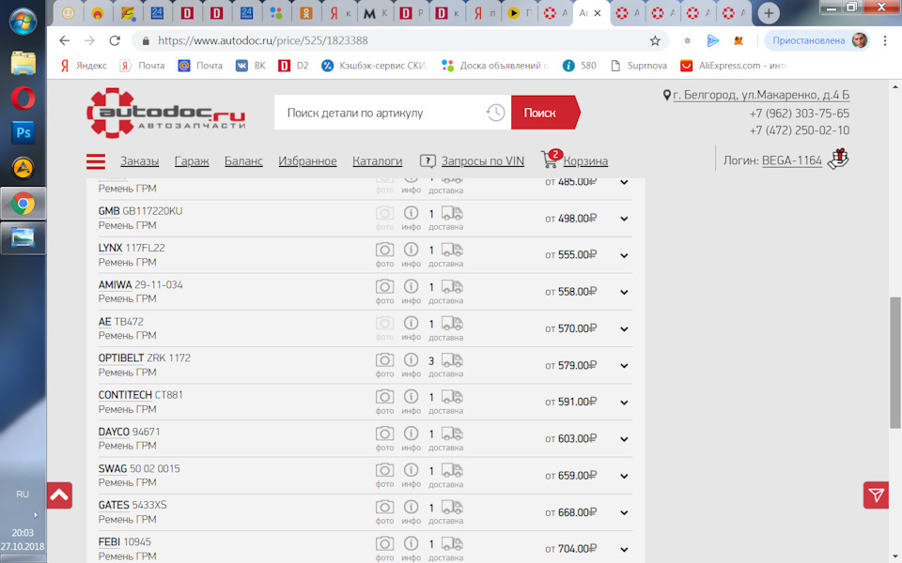Open photo for SWAG 50 02 0015
The height and width of the screenshot is (563, 902).
[385, 470]
